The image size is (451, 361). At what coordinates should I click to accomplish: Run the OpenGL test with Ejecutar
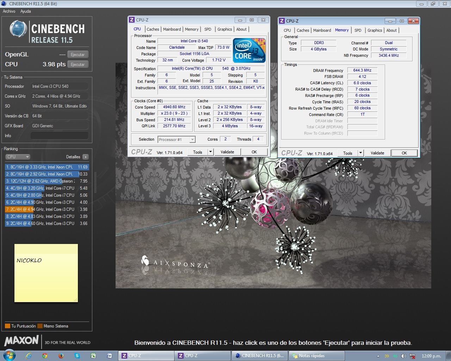coord(78,55)
